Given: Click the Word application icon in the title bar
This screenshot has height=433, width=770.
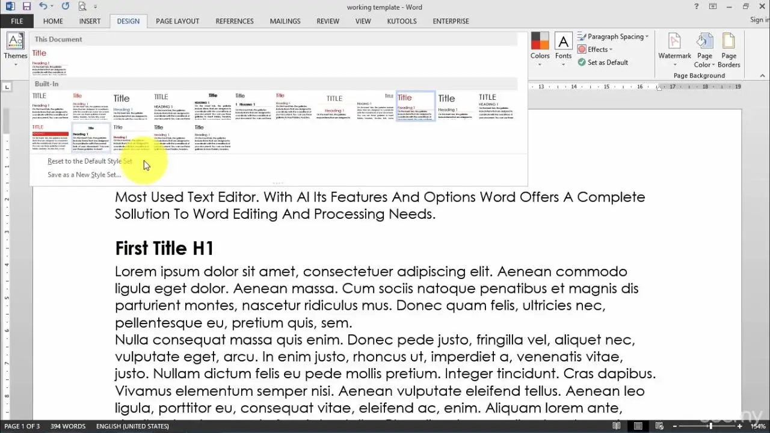Looking at the screenshot, I should (x=10, y=7).
